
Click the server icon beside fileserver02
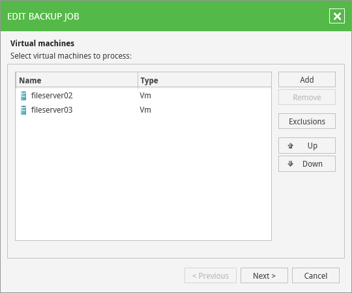tap(23, 96)
